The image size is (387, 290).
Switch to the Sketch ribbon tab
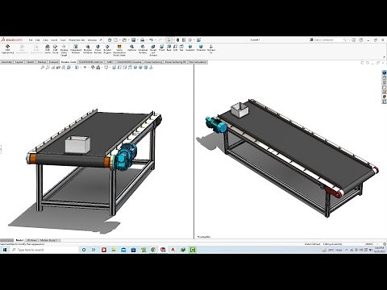[x=31, y=62]
